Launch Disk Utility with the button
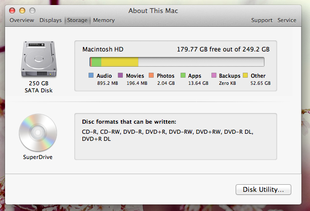The width and height of the screenshot is (310, 211). click(x=263, y=189)
